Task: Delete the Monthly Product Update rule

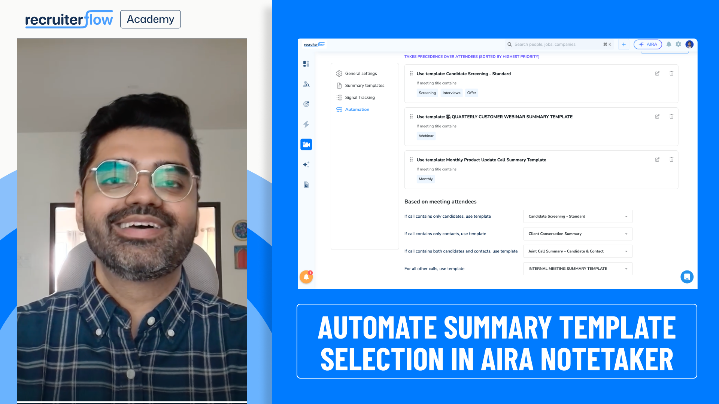Action: pos(671,159)
